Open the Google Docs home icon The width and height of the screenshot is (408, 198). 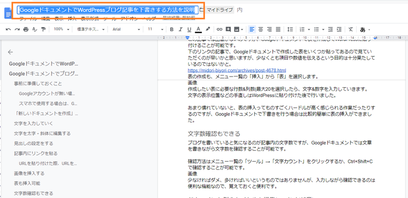point(8,13)
